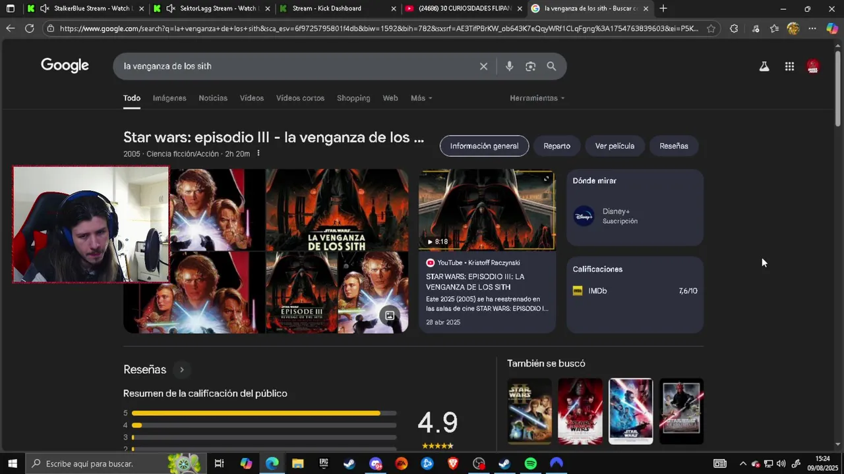The height and width of the screenshot is (474, 844).
Task: Open the Edge profile picture menu
Action: 793,28
